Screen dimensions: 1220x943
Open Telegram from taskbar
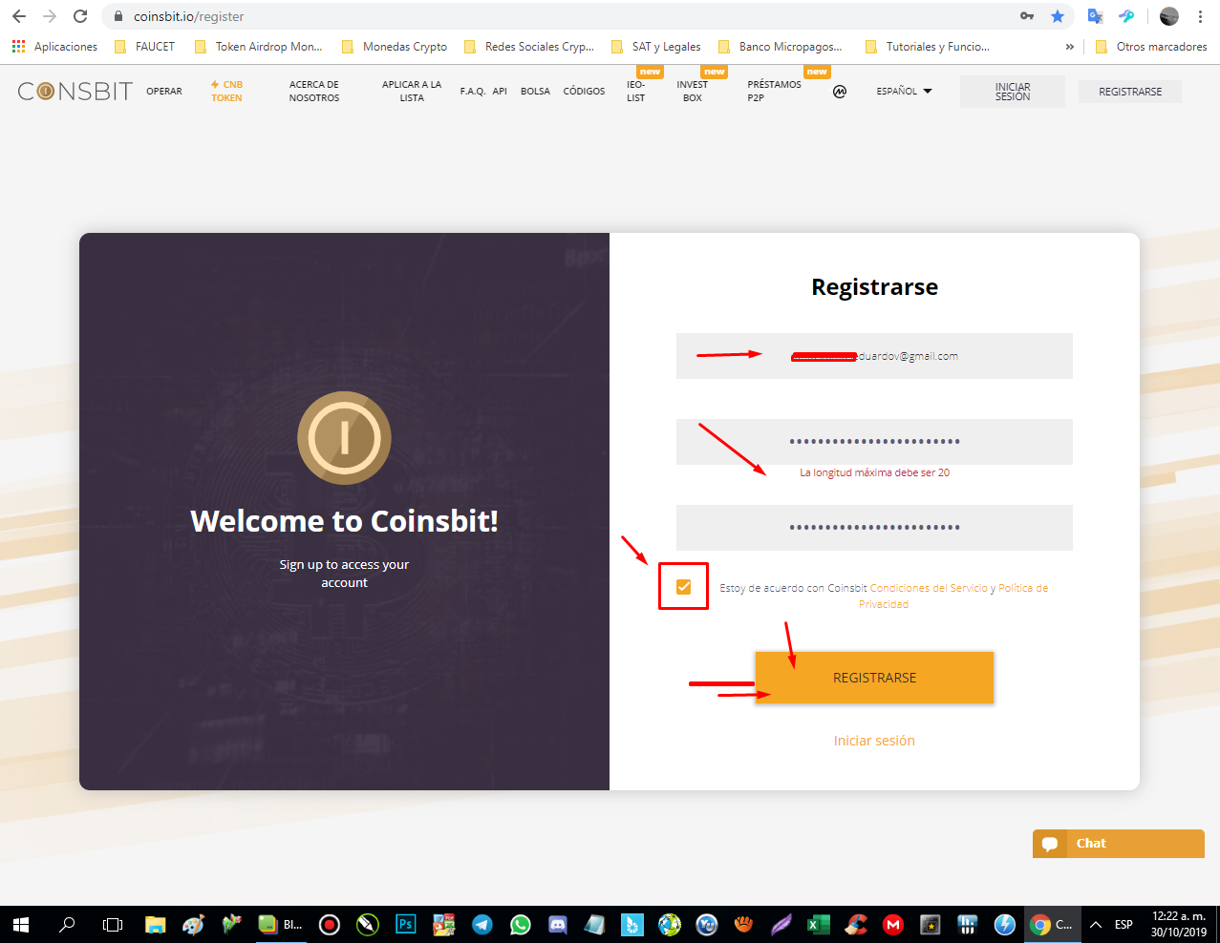coord(482,924)
